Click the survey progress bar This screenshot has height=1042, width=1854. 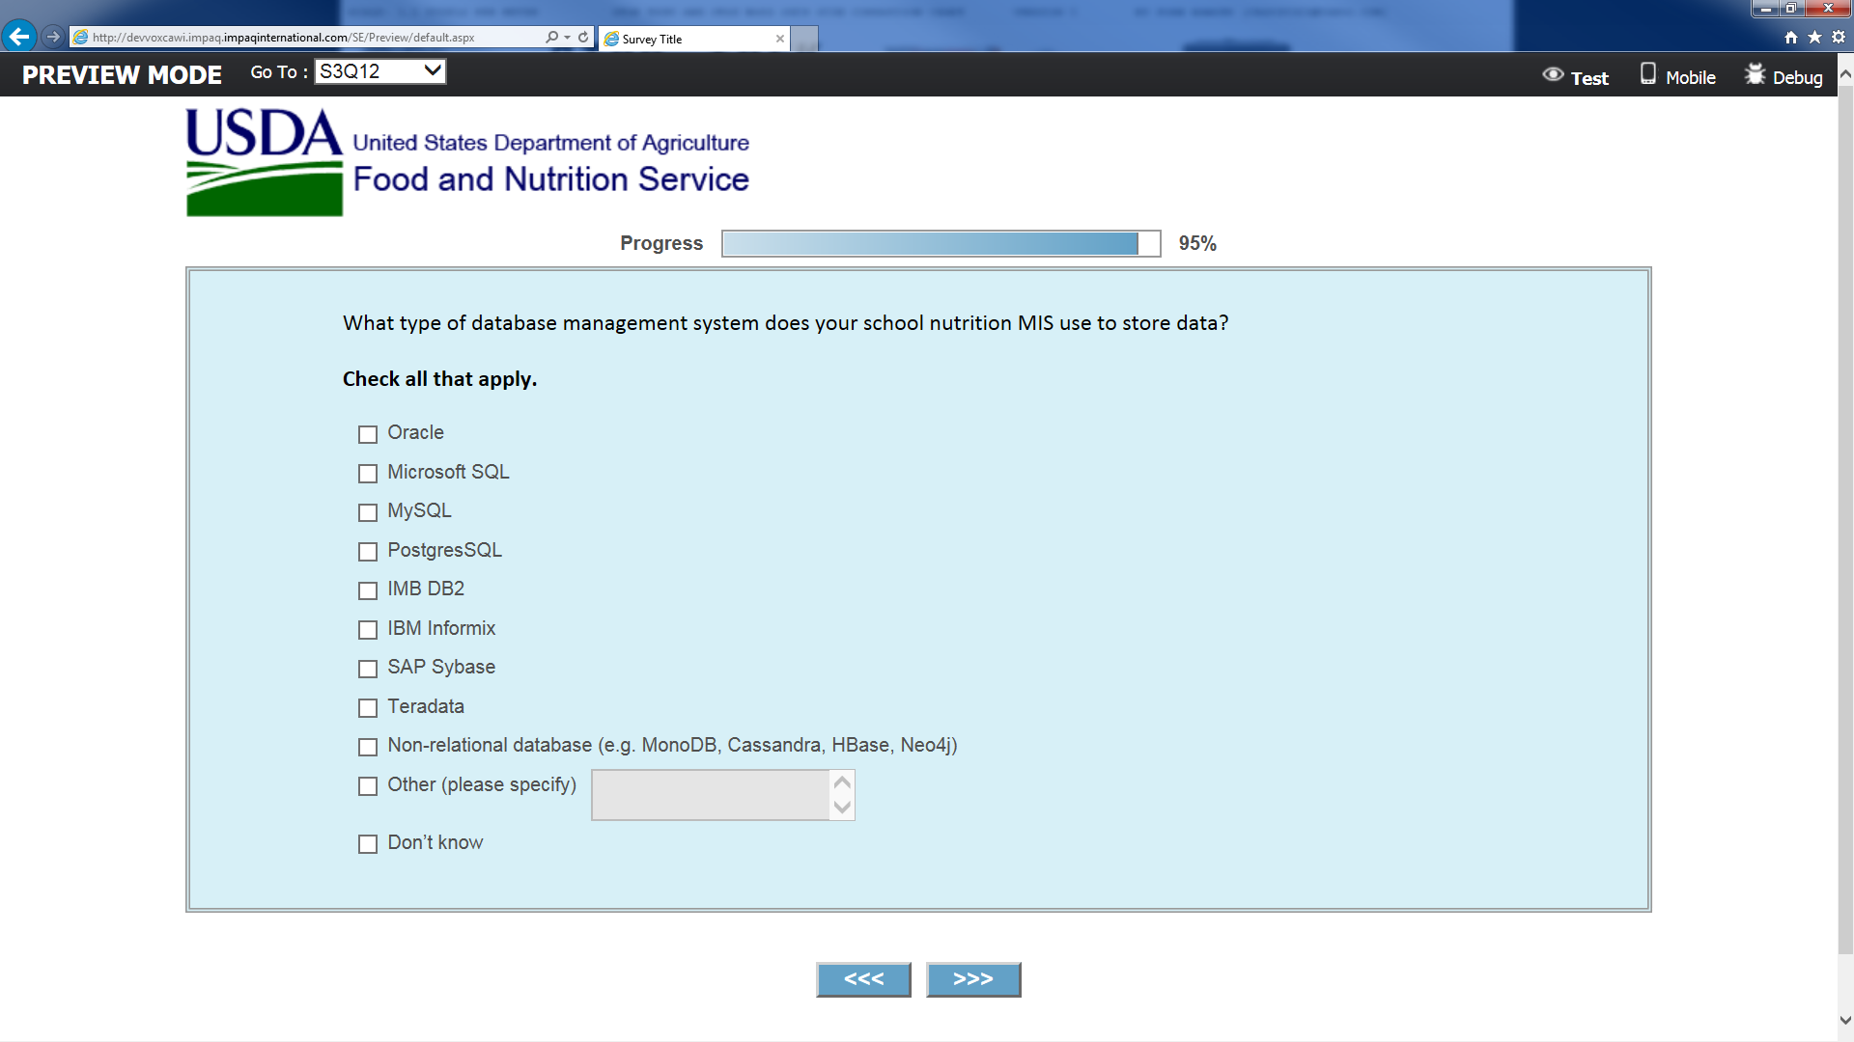(x=941, y=243)
